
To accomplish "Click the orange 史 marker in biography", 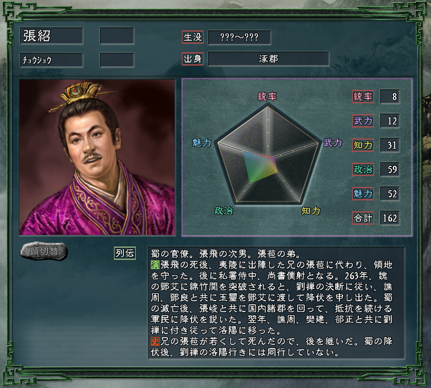I will click(155, 341).
